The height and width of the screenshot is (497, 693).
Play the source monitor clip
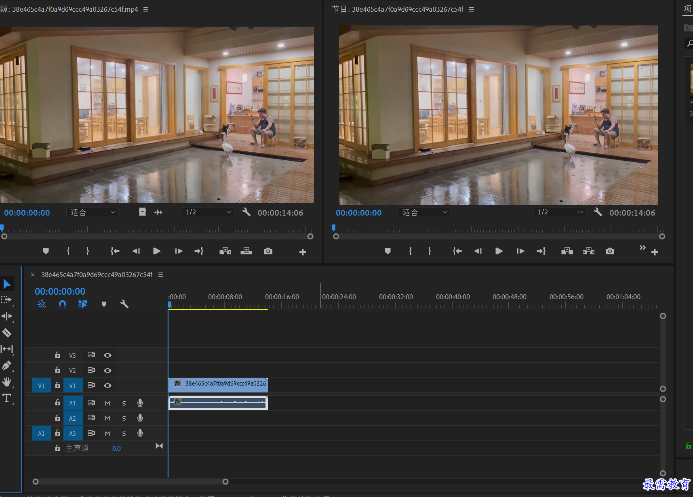pos(157,251)
